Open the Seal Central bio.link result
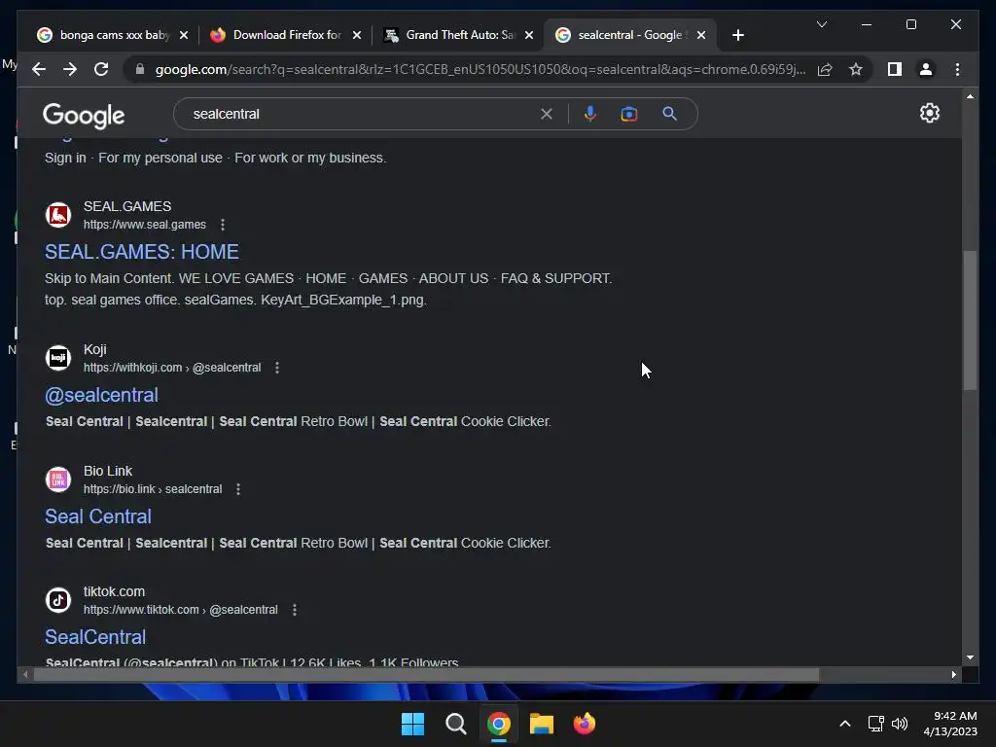Image resolution: width=996 pixels, height=747 pixels. pyautogui.click(x=98, y=516)
